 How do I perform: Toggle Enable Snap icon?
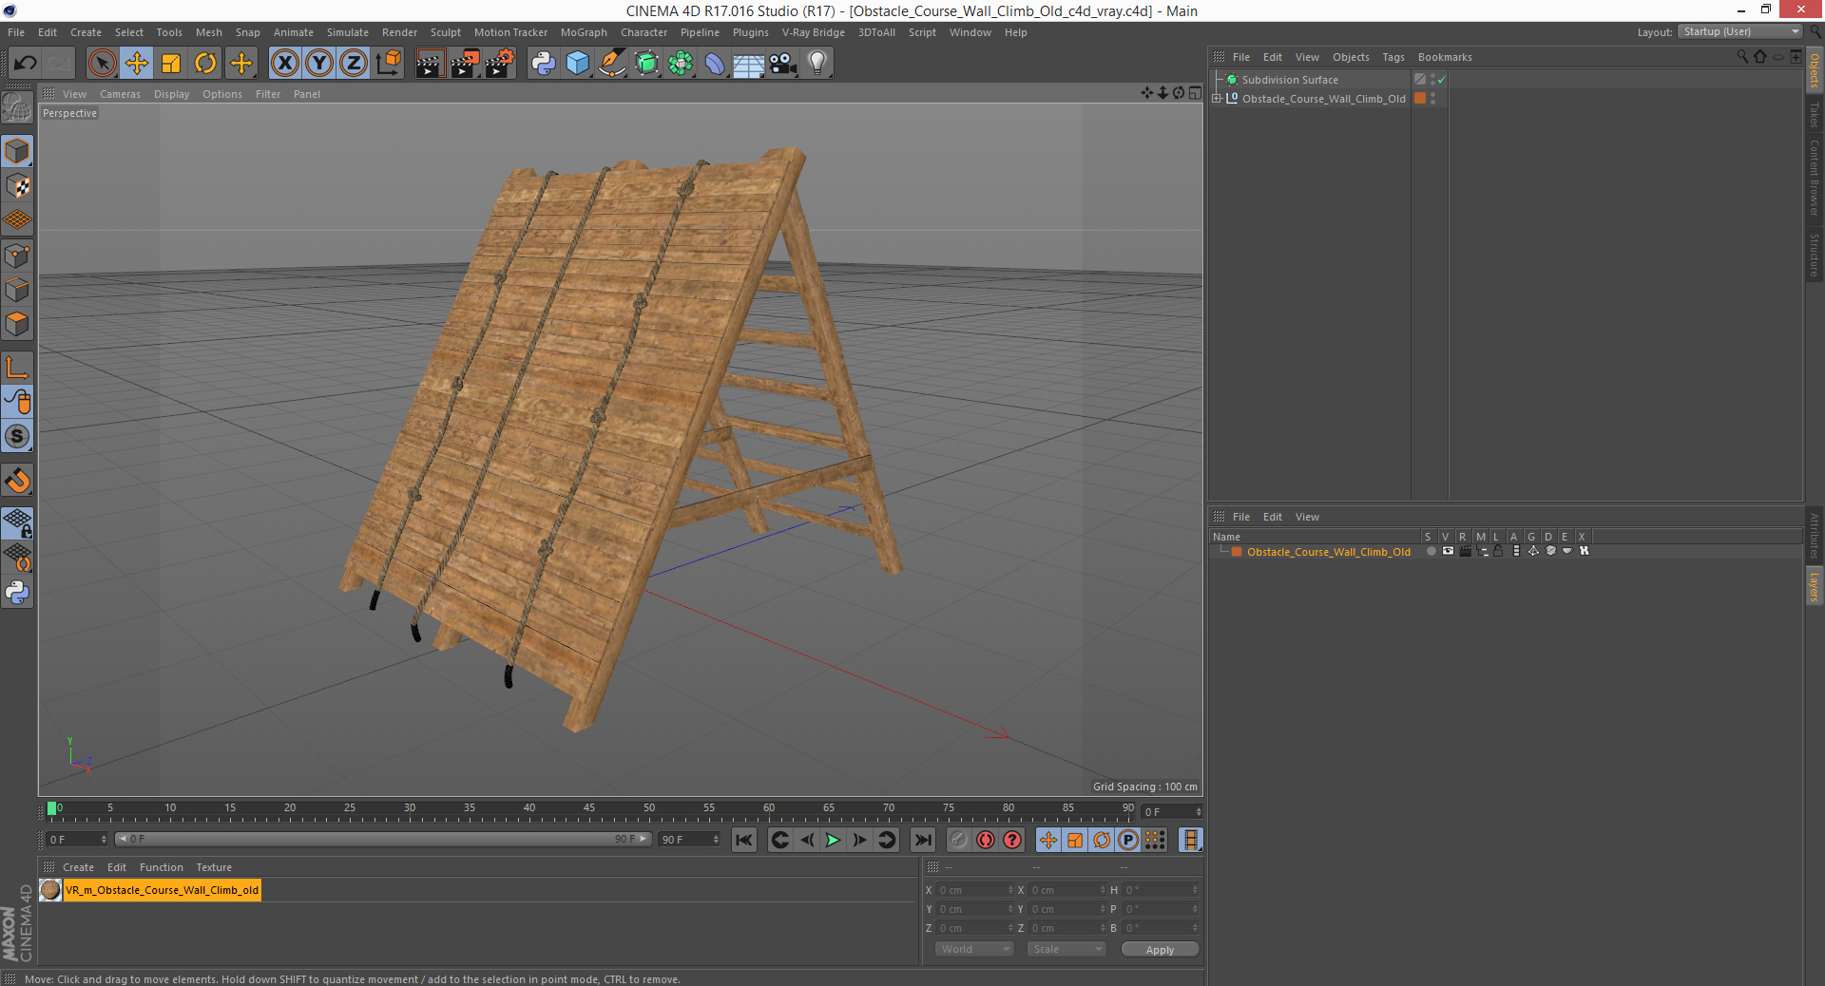click(17, 481)
